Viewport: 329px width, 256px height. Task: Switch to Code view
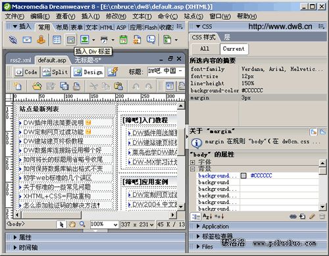(x=26, y=72)
